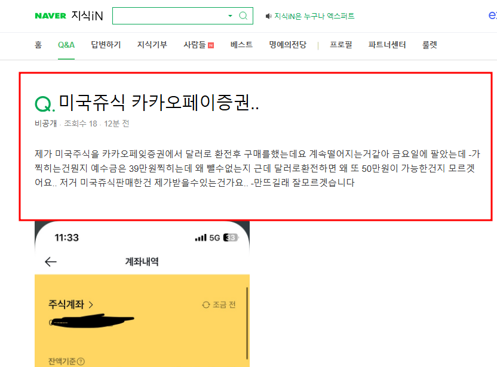This screenshot has height=367, width=497.
Task: Tap the back arrow in the phone screenshot
Action: [x=51, y=262]
